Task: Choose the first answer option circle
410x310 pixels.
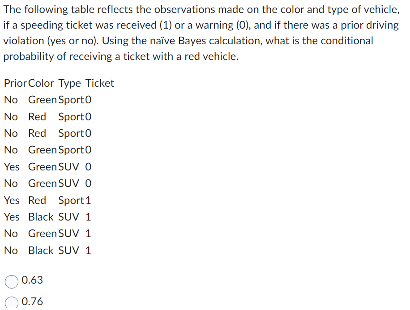Action: [x=11, y=281]
